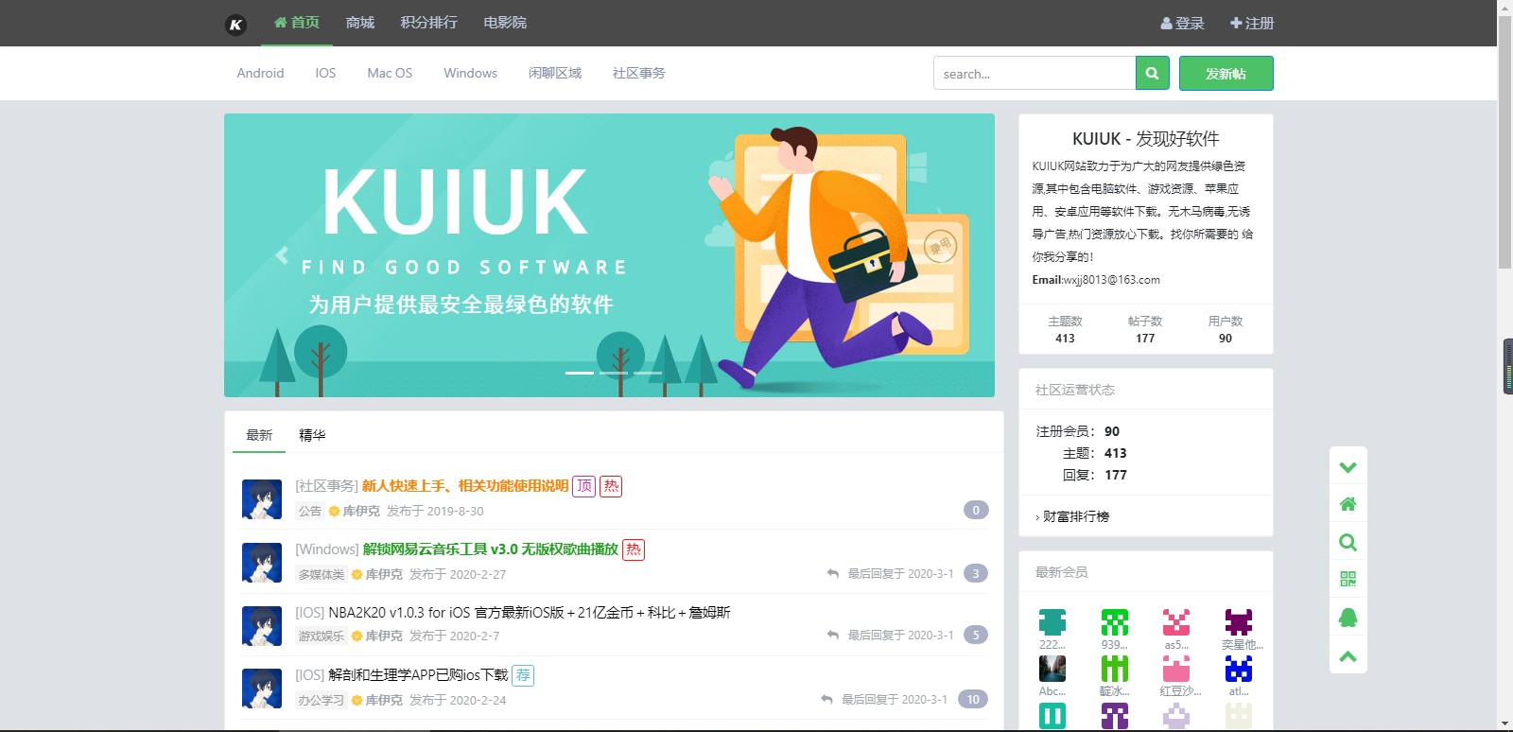1513x732 pixels.
Task: Select the first carousel indicator dash
Action: [580, 373]
